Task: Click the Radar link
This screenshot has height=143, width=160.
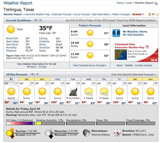Action: click(119, 65)
